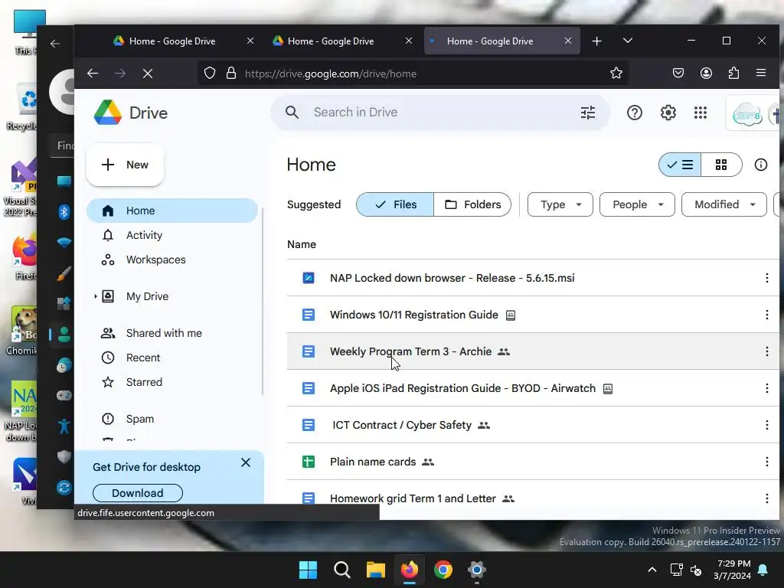Open more actions for Plain name cards
The width and height of the screenshot is (784, 588).
[766, 462]
